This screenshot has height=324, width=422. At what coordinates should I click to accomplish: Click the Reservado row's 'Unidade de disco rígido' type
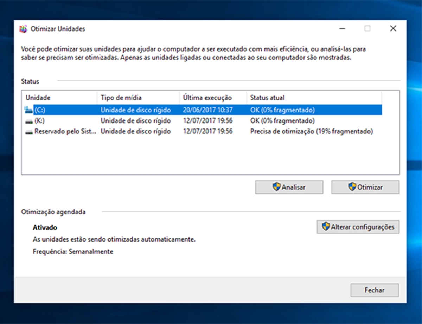pyautogui.click(x=136, y=132)
